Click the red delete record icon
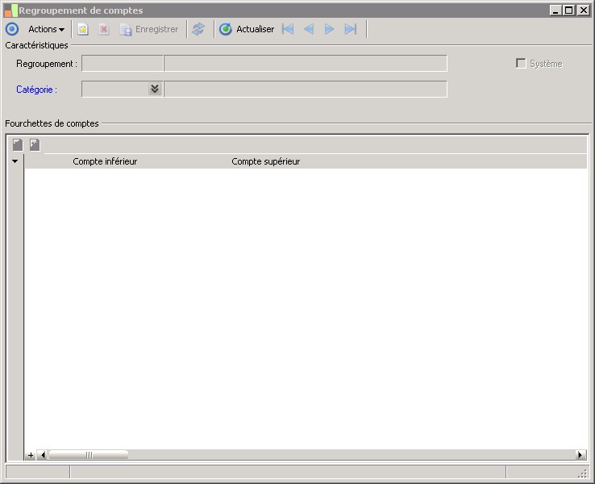Viewport: 595px width, 484px height. (104, 29)
